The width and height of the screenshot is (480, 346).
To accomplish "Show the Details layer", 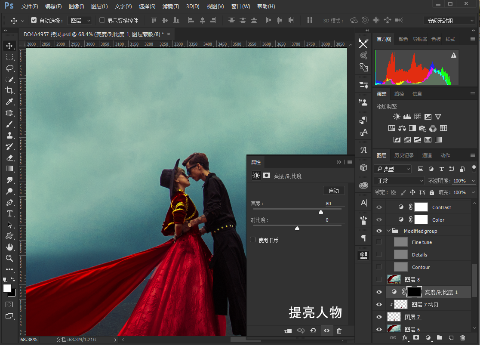I will click(379, 254).
